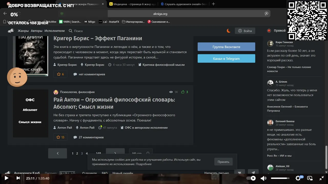The image size is (328, 184).
Task: Click the Telegram paper-plane icon in footer
Action: [x=253, y=173]
